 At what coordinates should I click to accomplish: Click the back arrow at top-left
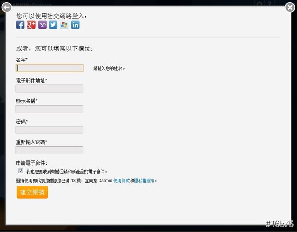pos(7,7)
